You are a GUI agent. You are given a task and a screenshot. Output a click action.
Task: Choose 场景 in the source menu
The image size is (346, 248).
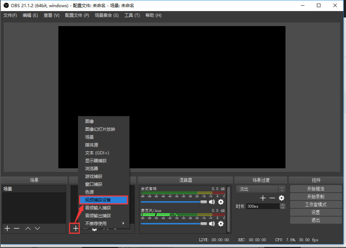104,137
